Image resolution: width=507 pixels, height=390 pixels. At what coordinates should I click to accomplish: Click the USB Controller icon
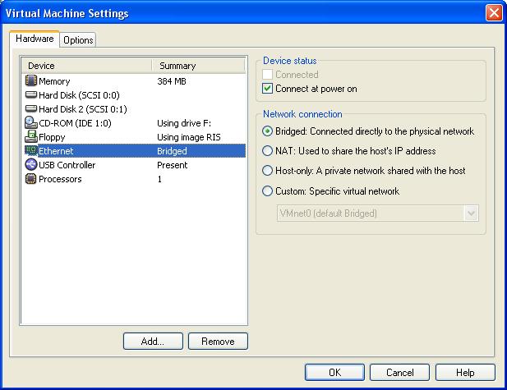[31, 165]
